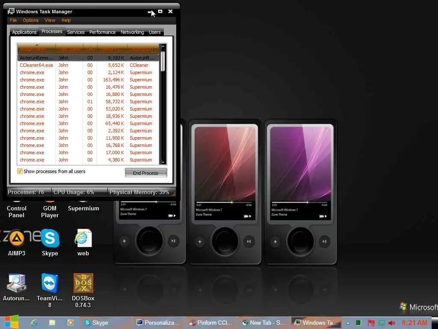Select the highlighted AutorunRemo... process row
The width and height of the screenshot is (438, 329).
[x=88, y=58]
